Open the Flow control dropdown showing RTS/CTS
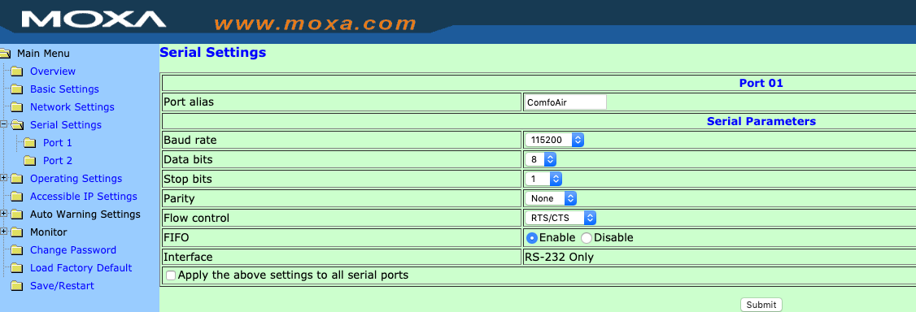This screenshot has width=916, height=312. click(x=561, y=218)
